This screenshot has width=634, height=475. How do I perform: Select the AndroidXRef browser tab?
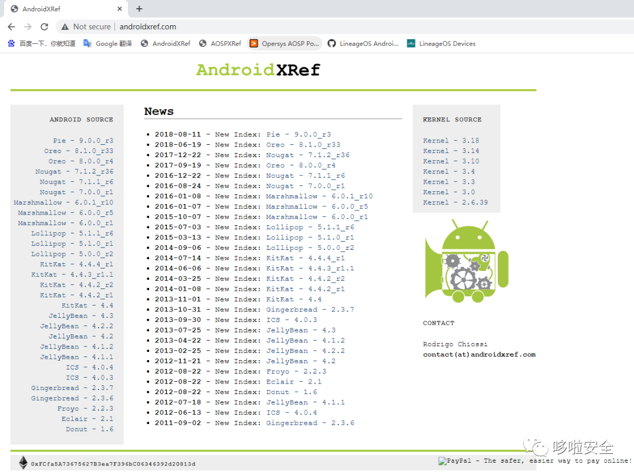click(66, 8)
